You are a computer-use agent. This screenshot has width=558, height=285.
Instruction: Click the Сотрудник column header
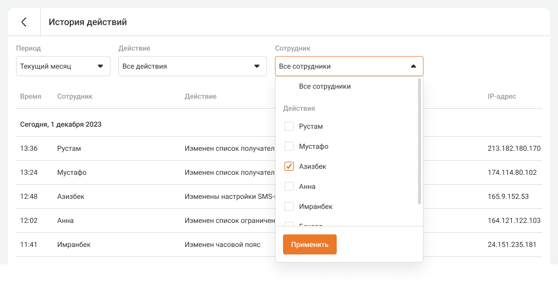[x=75, y=96]
